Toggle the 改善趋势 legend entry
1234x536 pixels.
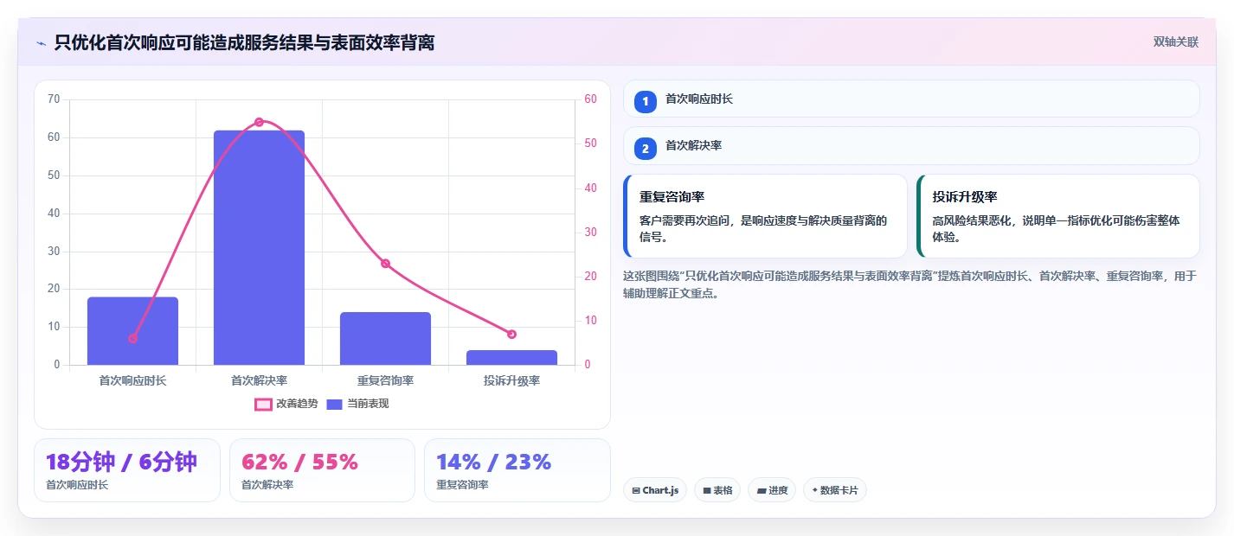[286, 404]
